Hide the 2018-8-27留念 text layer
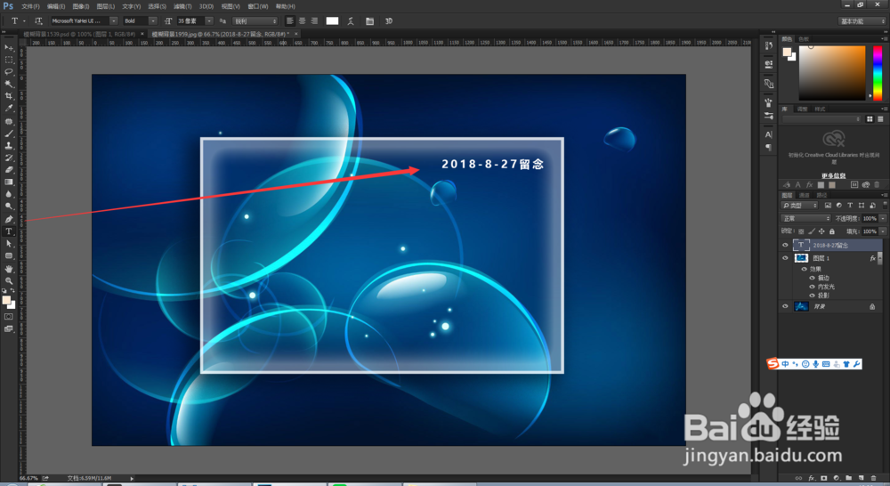The width and height of the screenshot is (890, 486). tap(785, 246)
